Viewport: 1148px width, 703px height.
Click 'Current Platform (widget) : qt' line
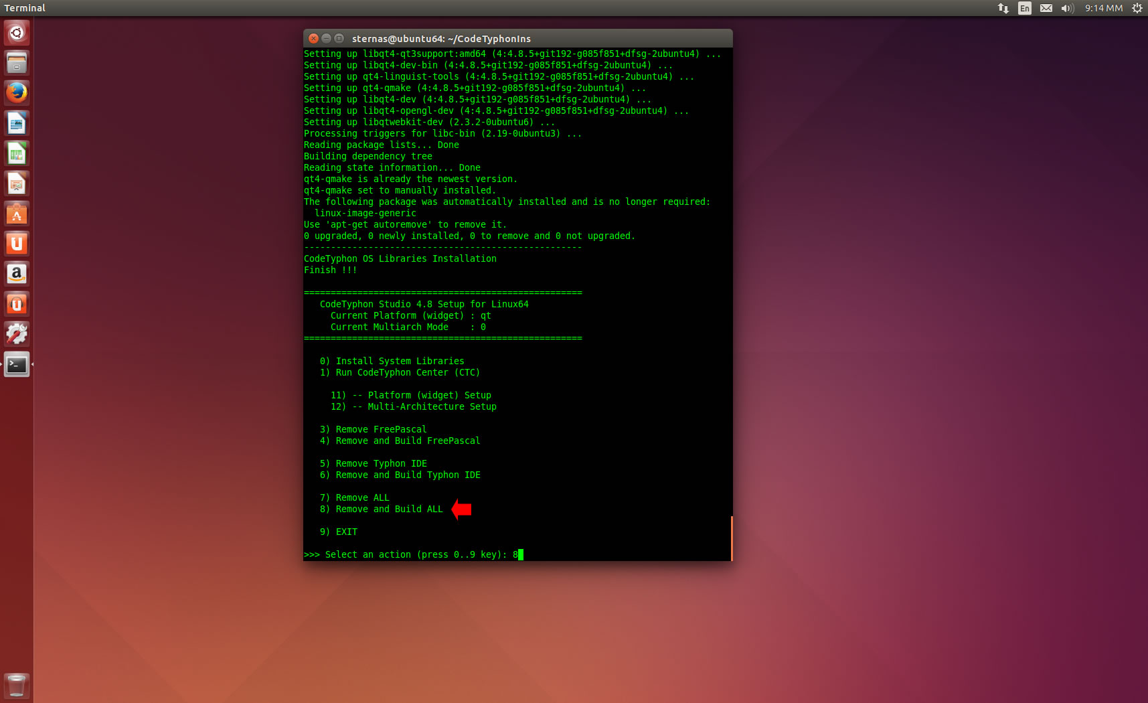pos(410,315)
